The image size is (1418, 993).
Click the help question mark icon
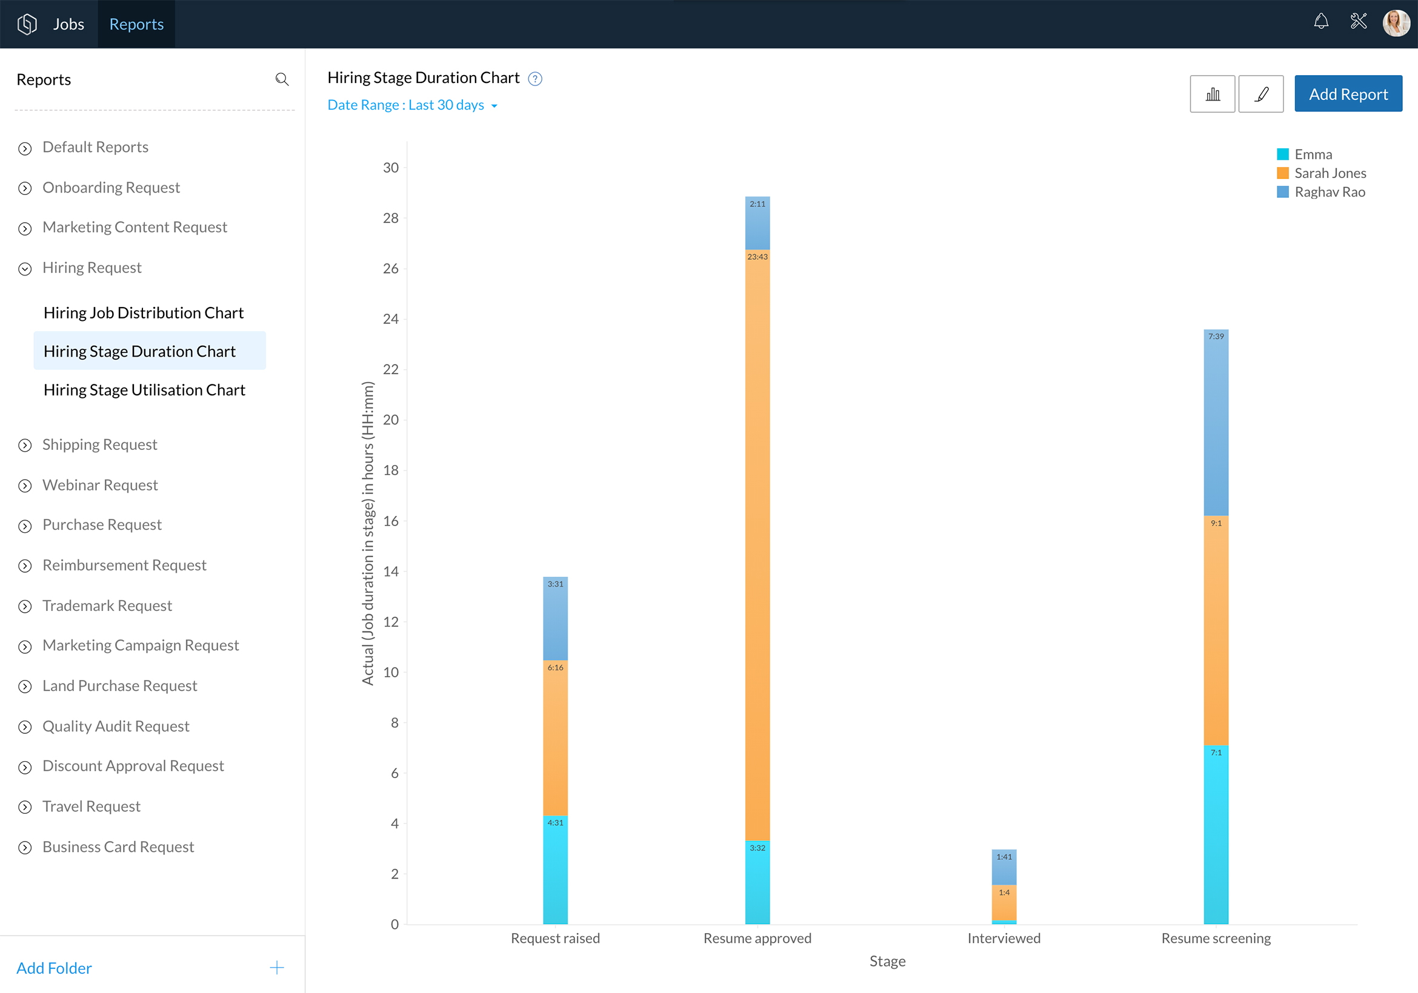pyautogui.click(x=535, y=79)
